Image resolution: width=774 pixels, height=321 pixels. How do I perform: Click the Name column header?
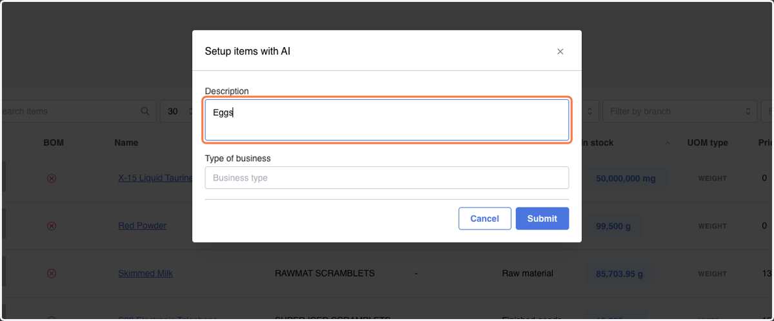coord(126,142)
